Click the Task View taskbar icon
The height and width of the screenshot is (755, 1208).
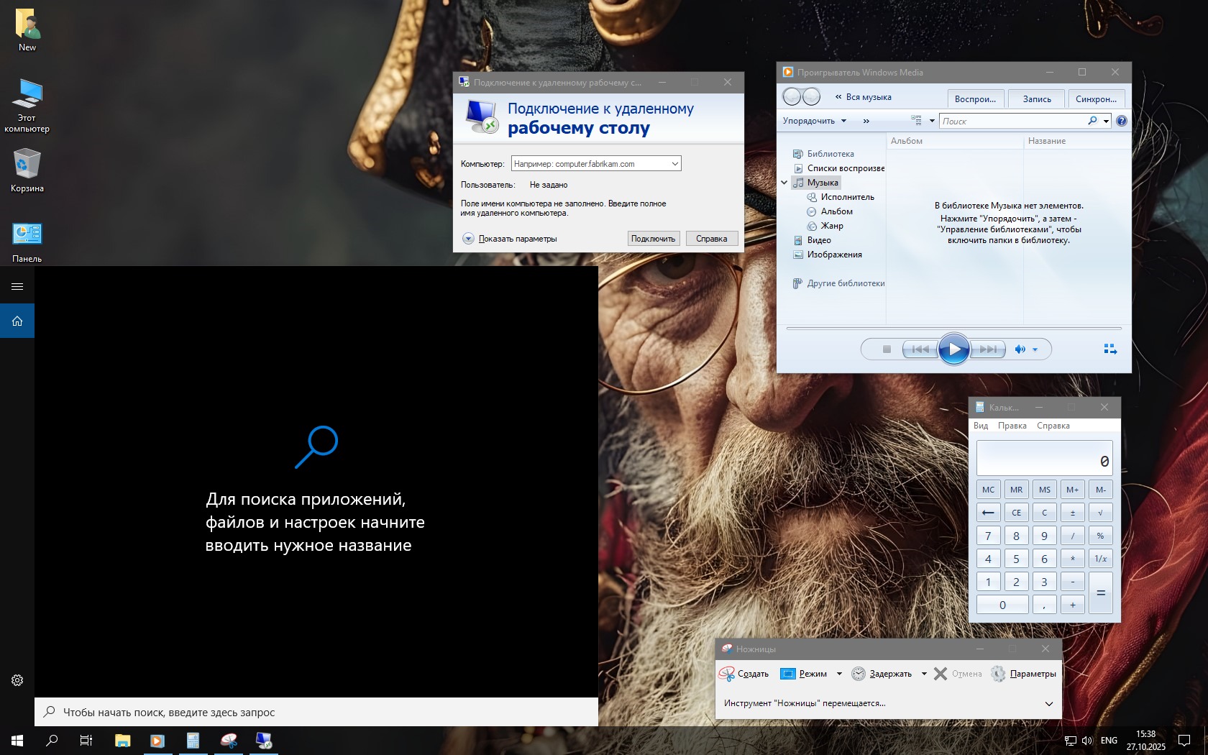[86, 740]
